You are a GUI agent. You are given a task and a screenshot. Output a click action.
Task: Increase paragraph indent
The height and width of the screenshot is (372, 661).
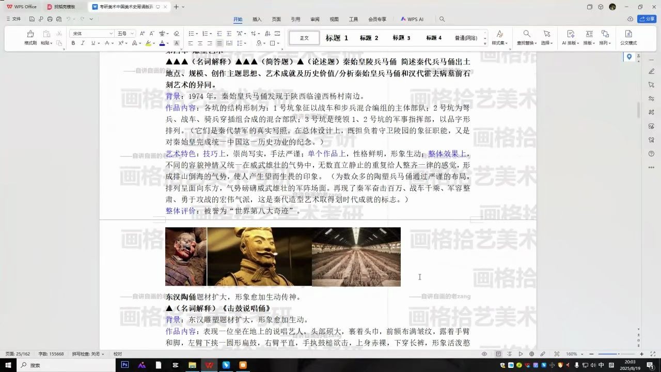pyautogui.click(x=229, y=34)
